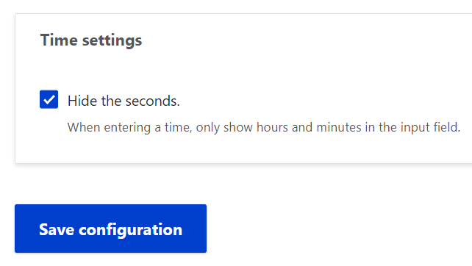This screenshot has height=266, width=472.
Task: Click the word 'seconds' in the checkbox label
Action: 153,101
